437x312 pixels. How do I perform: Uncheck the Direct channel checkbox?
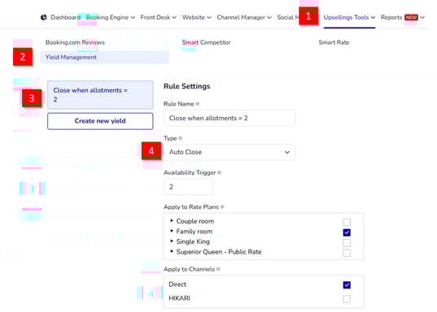[x=347, y=285]
